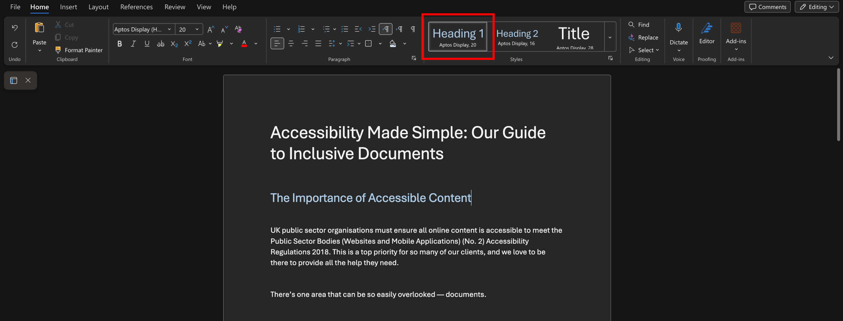Viewport: 843px width, 321px height.
Task: Switch to the Insert tab
Action: pos(68,7)
